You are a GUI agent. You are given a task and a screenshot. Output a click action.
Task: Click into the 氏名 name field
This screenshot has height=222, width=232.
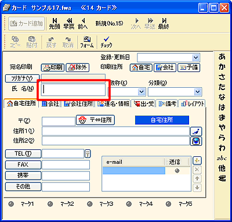point(73,89)
